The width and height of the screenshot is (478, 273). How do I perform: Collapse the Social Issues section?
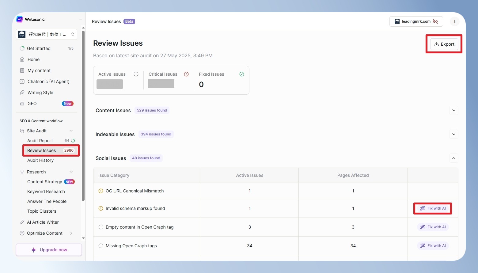click(x=454, y=158)
